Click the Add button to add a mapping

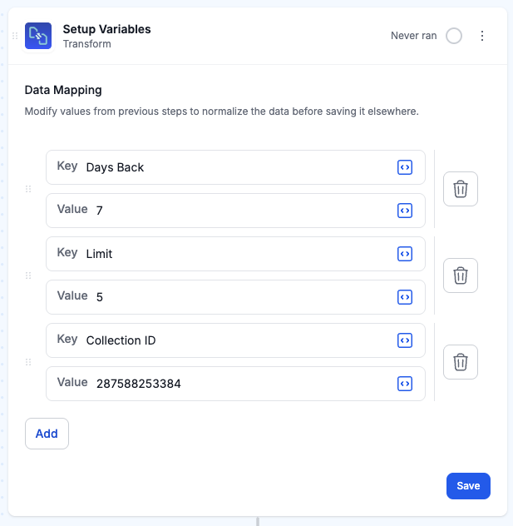click(x=47, y=434)
